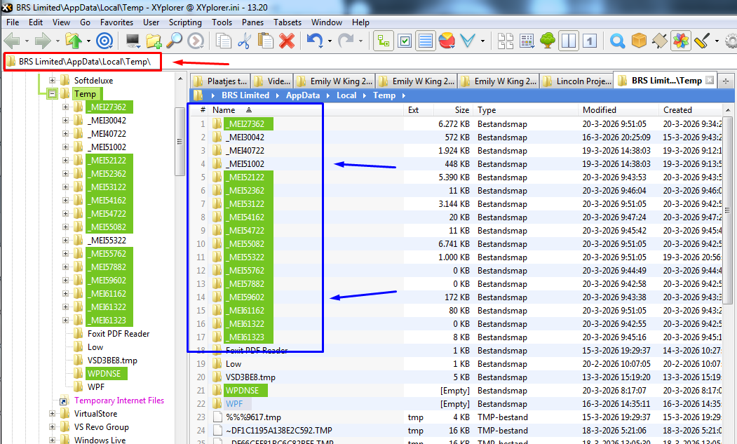Open the Back button history dropdown

[26, 41]
